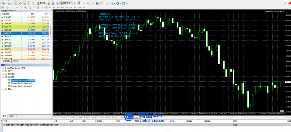Click the New Chart icon
Image resolution: width=291 pixels, height=132 pixels.
[x=3, y=3]
